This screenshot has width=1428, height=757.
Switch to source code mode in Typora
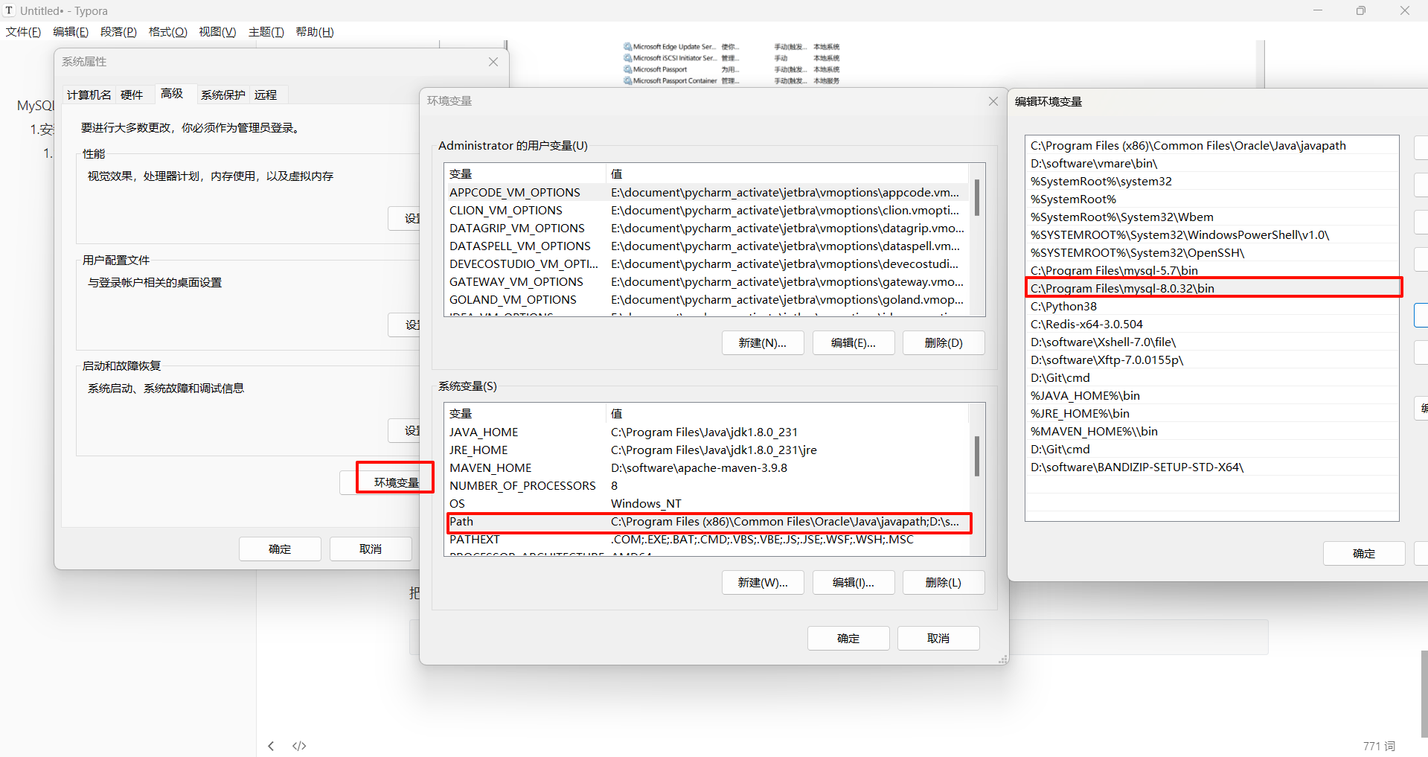(x=299, y=746)
